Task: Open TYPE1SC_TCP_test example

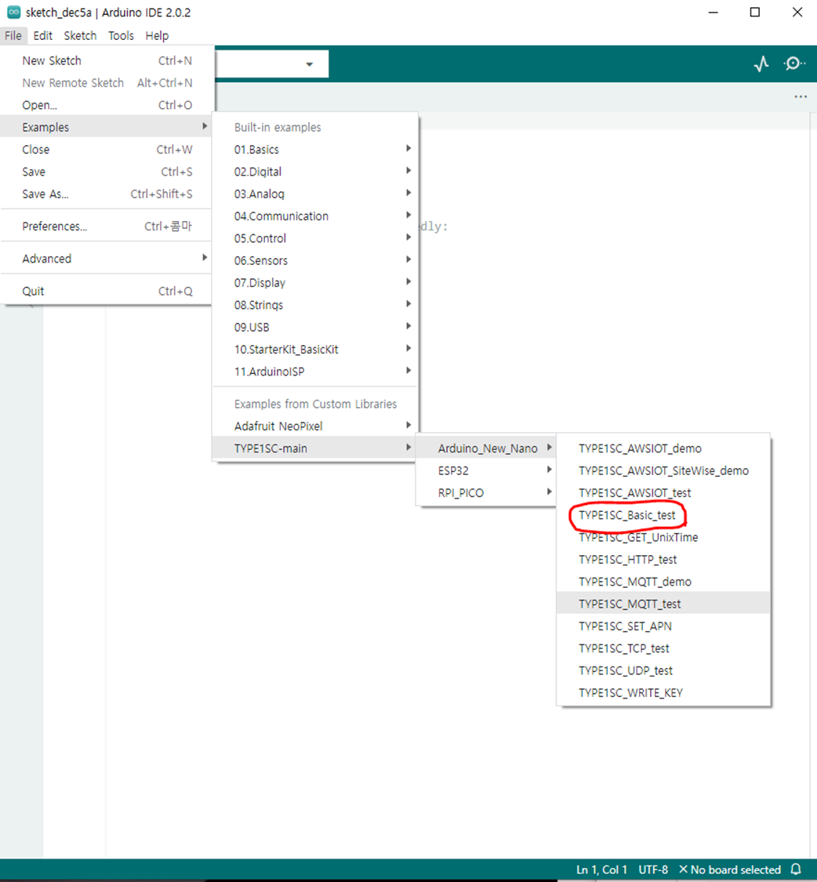Action: [663, 648]
